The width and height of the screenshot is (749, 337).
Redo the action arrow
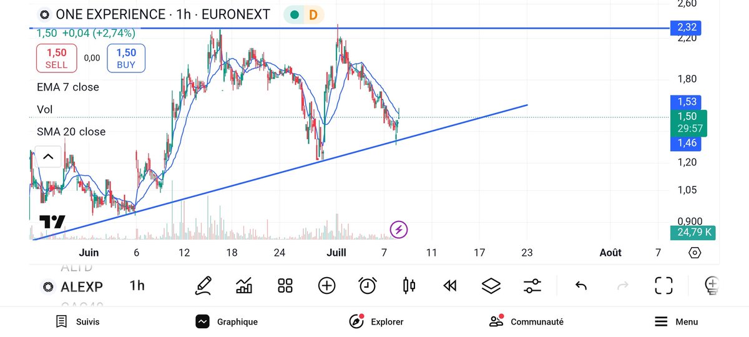pos(622,286)
